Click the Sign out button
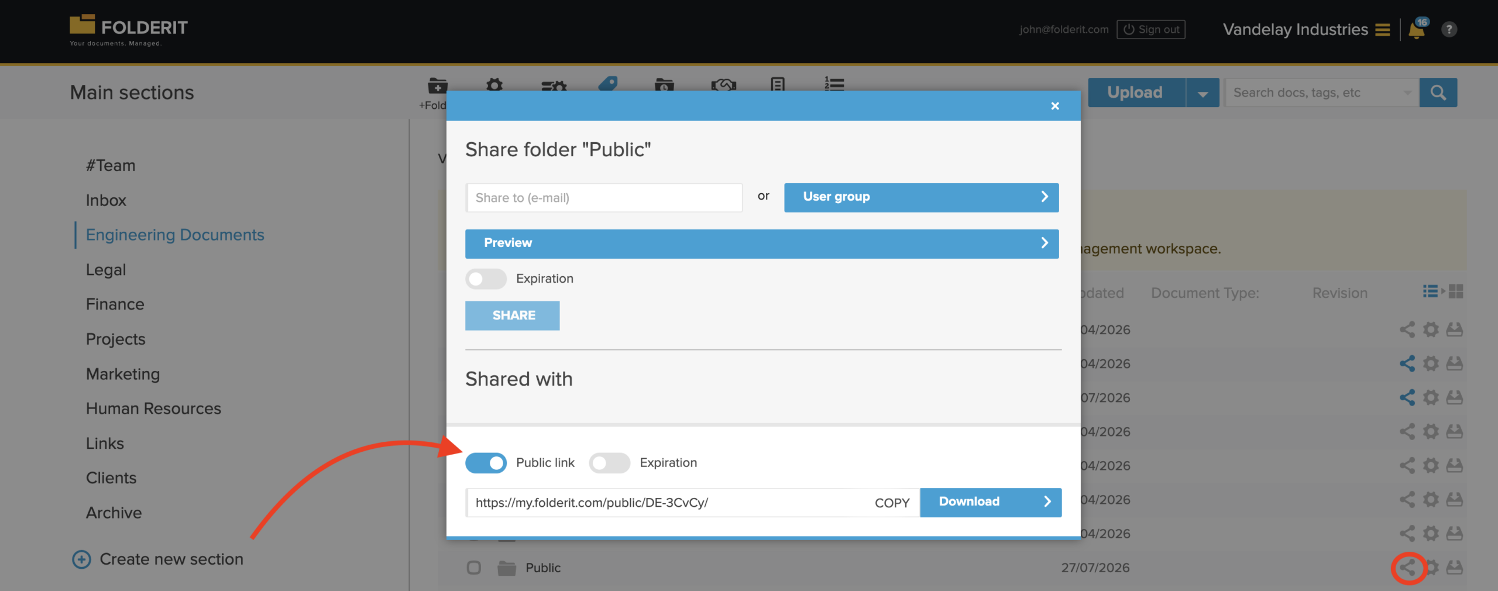 click(x=1150, y=29)
